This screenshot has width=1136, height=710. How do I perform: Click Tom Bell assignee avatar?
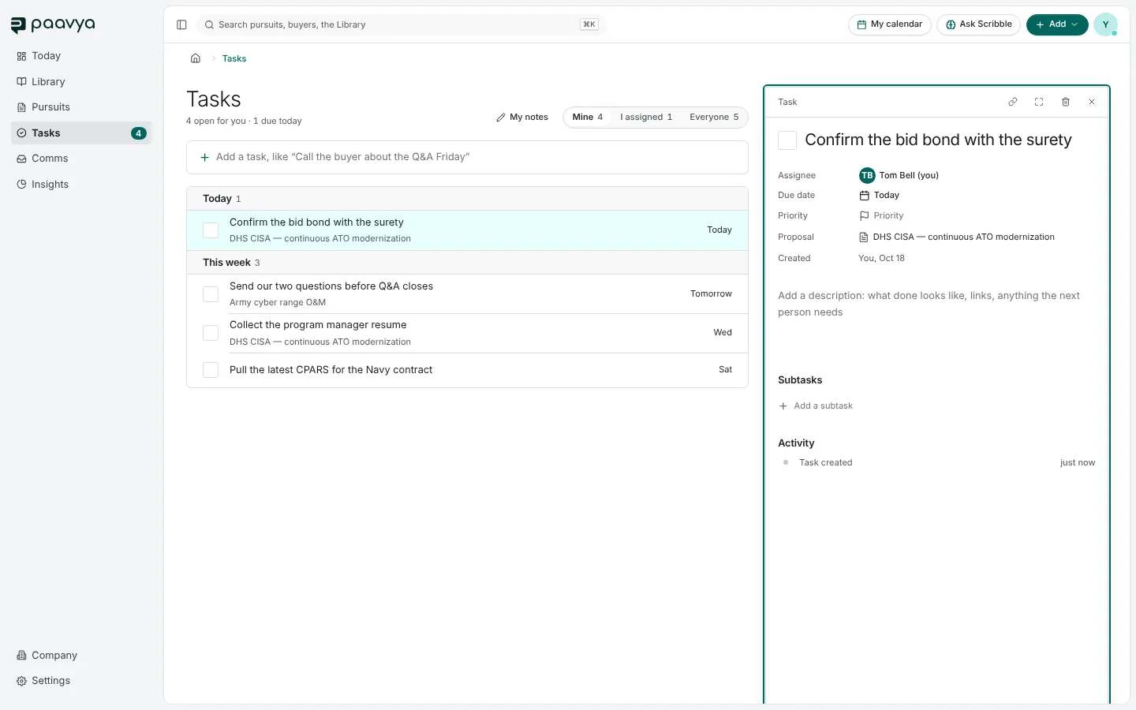tap(867, 175)
